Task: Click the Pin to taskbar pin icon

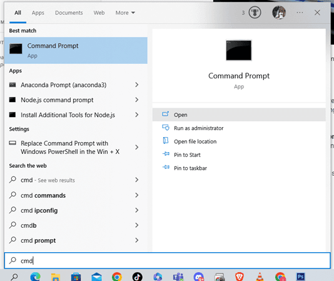Action: 166,167
